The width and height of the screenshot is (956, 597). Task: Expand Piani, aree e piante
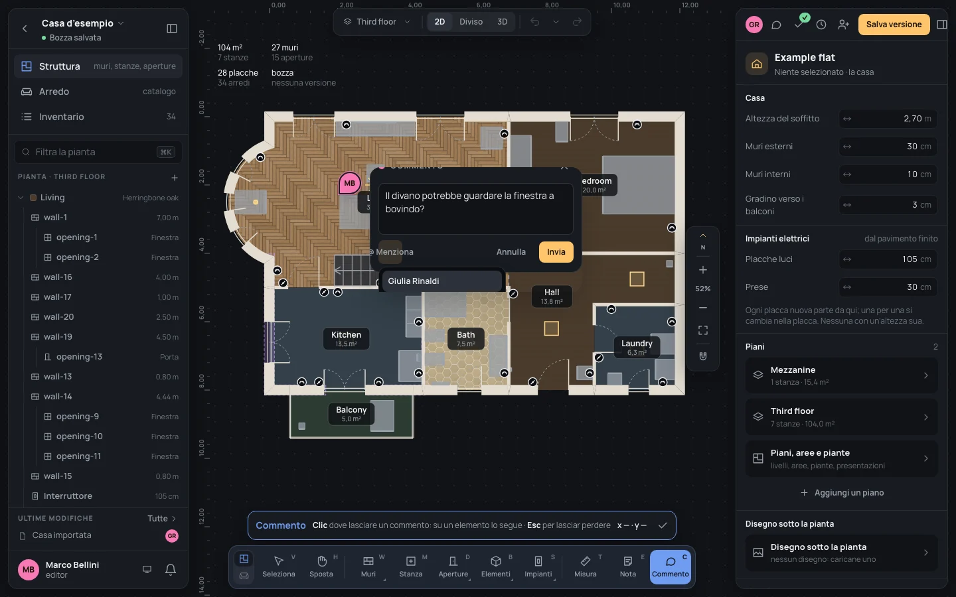coord(842,458)
